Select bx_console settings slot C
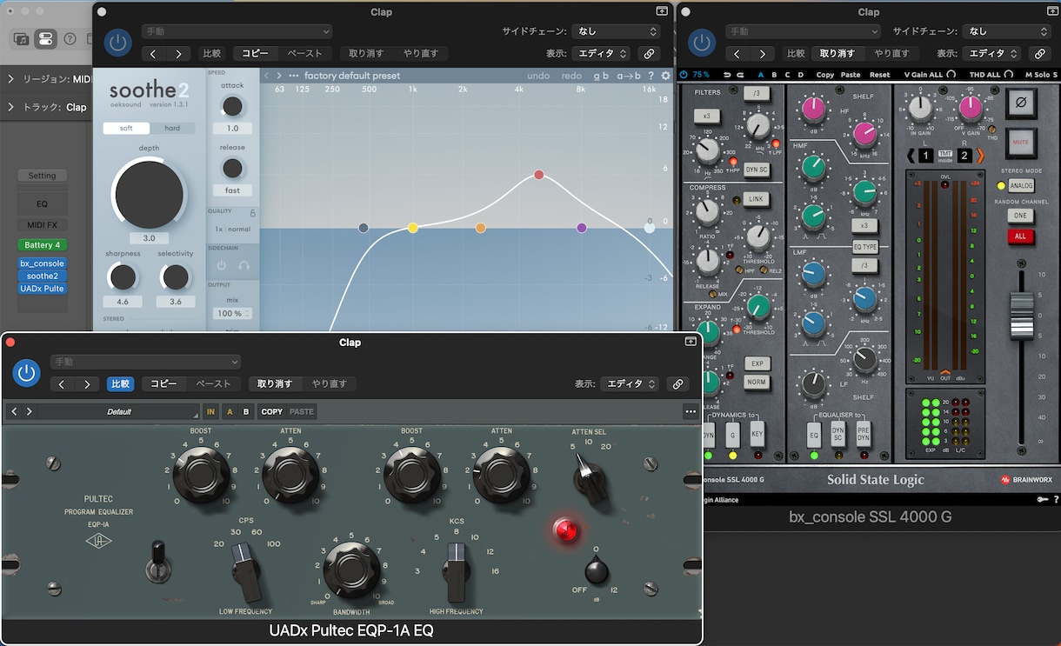Screen dimensions: 1061x646 (x=788, y=75)
